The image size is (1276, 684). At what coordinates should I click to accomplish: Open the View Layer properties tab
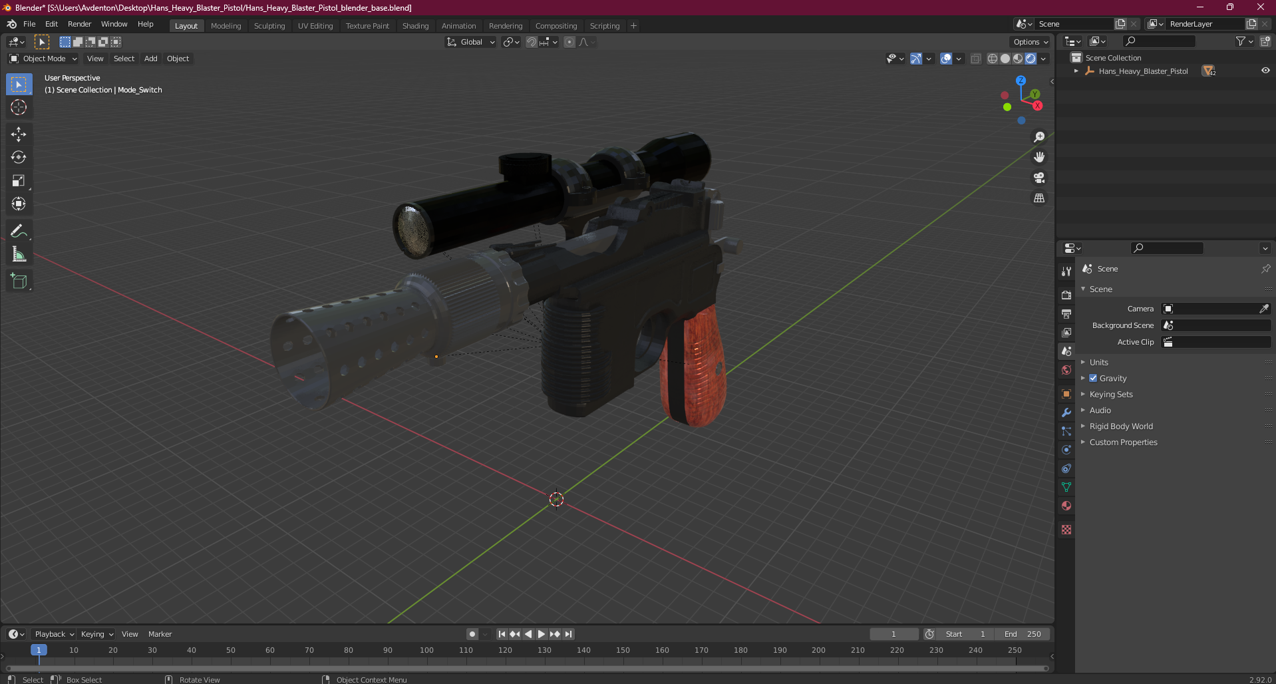(x=1066, y=332)
